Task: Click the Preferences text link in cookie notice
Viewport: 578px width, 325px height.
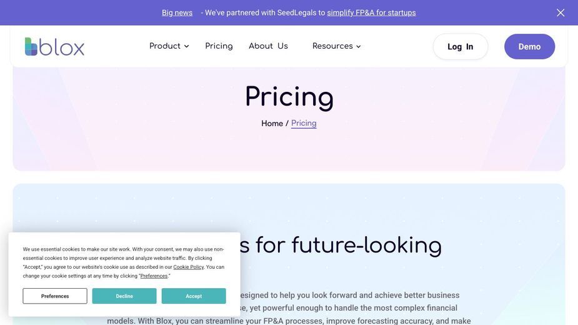Action: [x=154, y=276]
